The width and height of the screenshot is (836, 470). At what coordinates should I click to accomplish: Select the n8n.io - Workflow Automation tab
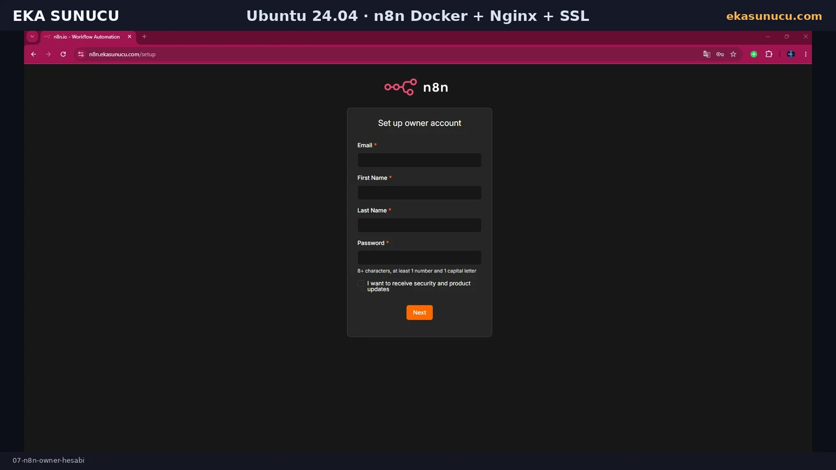(87, 37)
